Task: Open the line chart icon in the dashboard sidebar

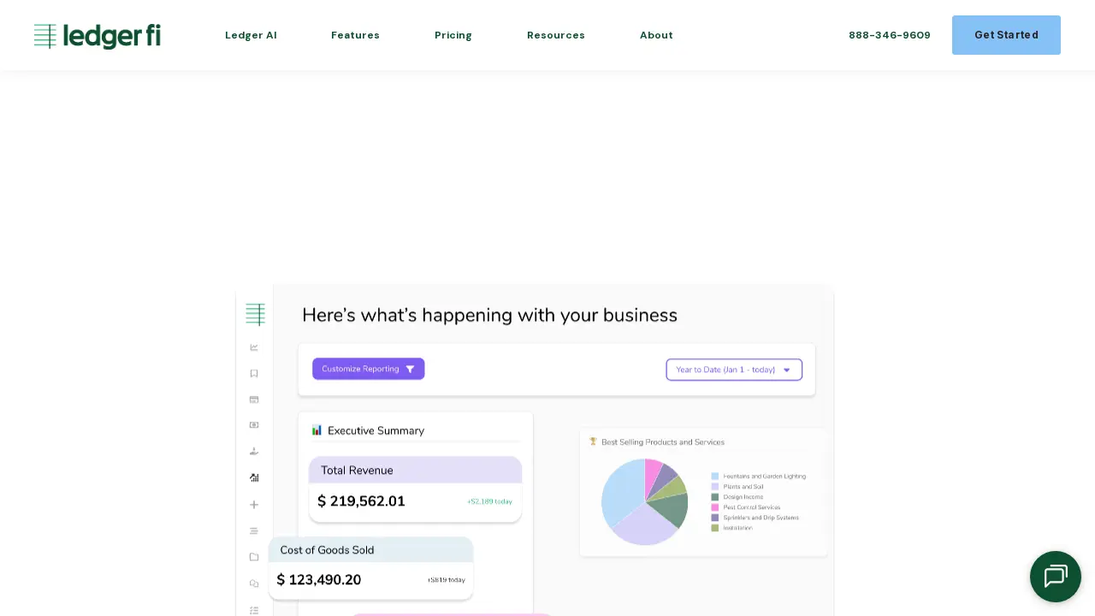Action: (254, 347)
